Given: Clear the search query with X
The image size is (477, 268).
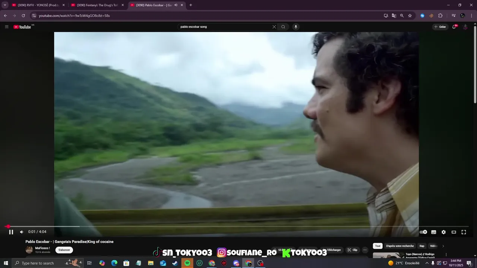Looking at the screenshot, I should tap(274, 27).
